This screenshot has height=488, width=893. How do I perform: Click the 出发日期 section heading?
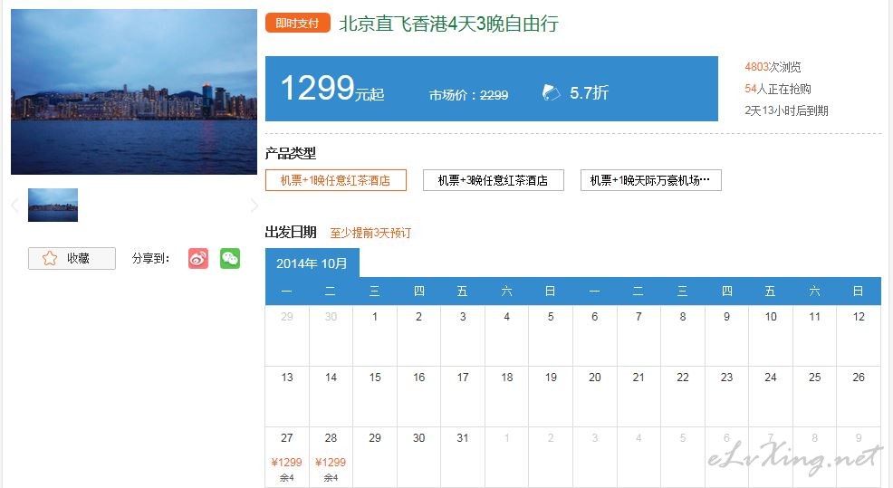(291, 233)
